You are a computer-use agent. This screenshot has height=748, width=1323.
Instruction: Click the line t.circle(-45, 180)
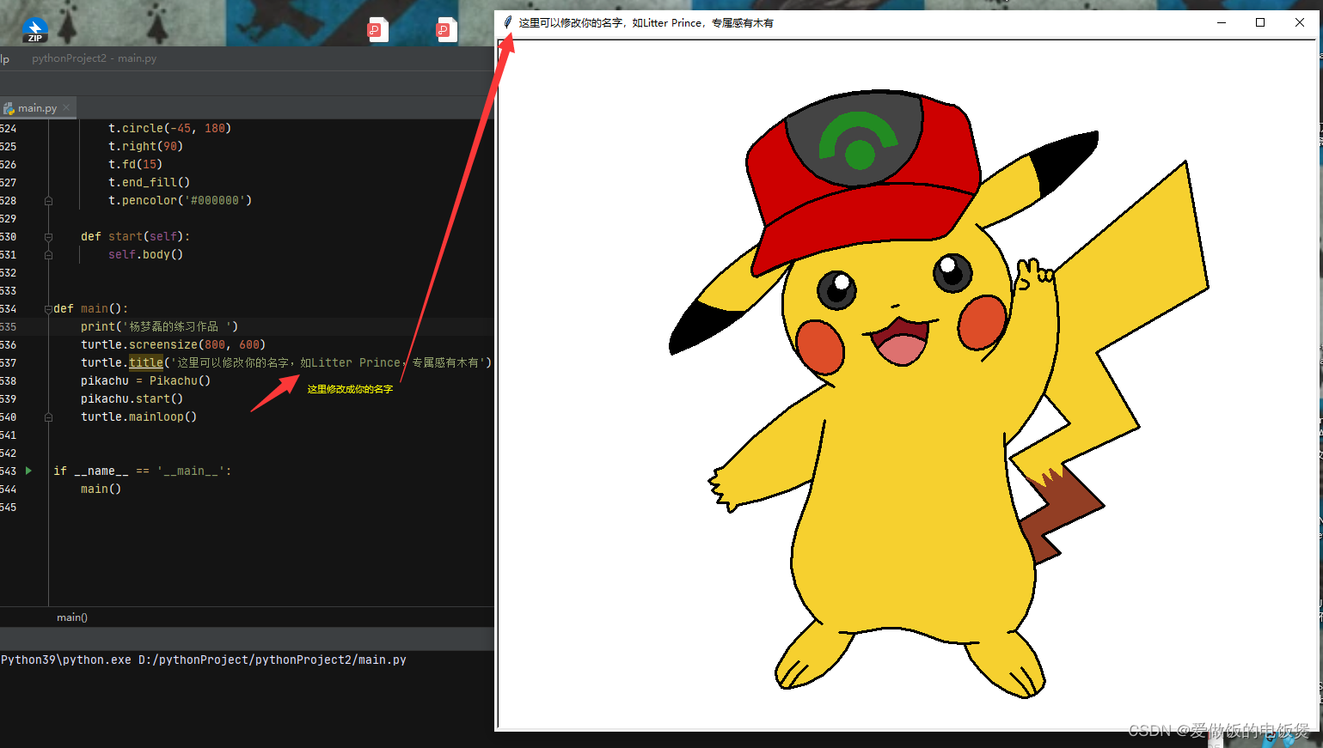point(169,128)
